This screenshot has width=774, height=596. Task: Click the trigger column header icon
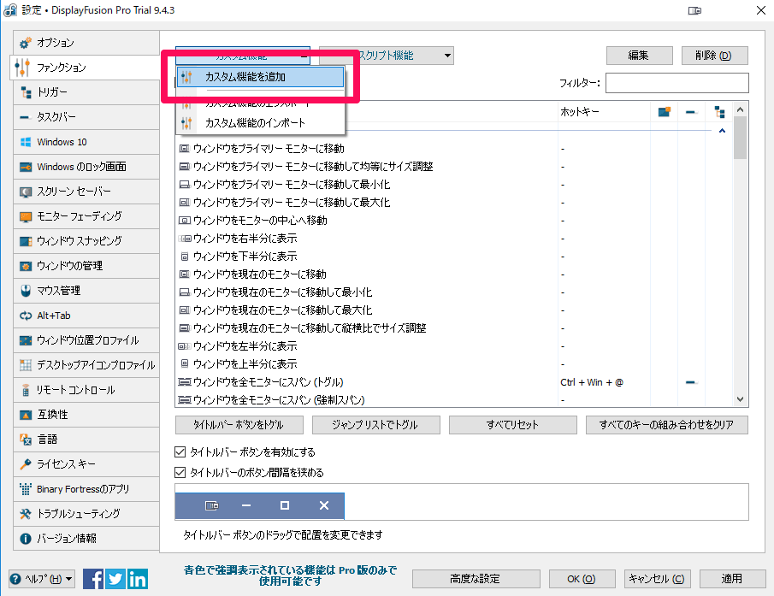click(x=720, y=112)
